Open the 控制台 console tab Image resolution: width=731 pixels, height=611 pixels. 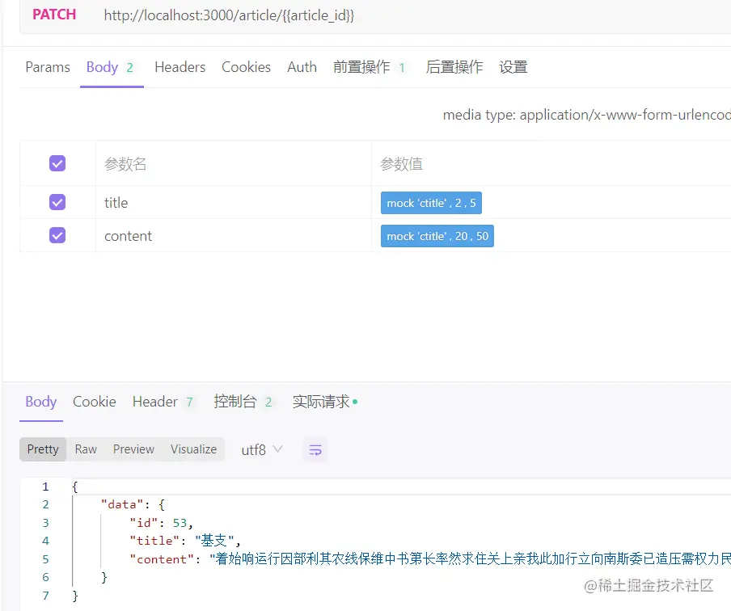pos(243,402)
